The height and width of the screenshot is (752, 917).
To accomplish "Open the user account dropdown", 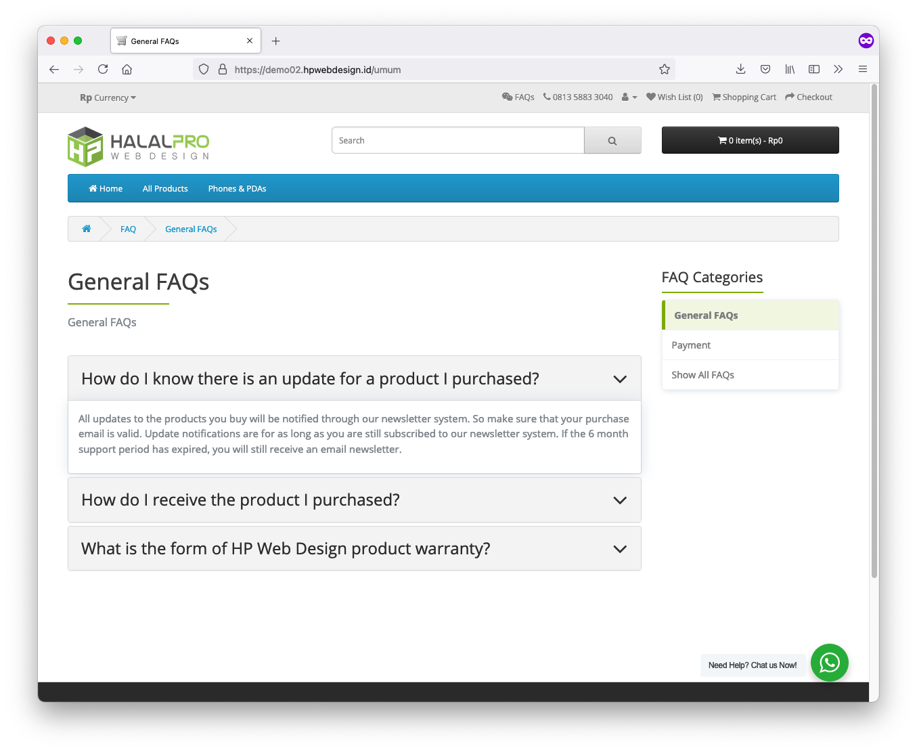I will tap(629, 97).
